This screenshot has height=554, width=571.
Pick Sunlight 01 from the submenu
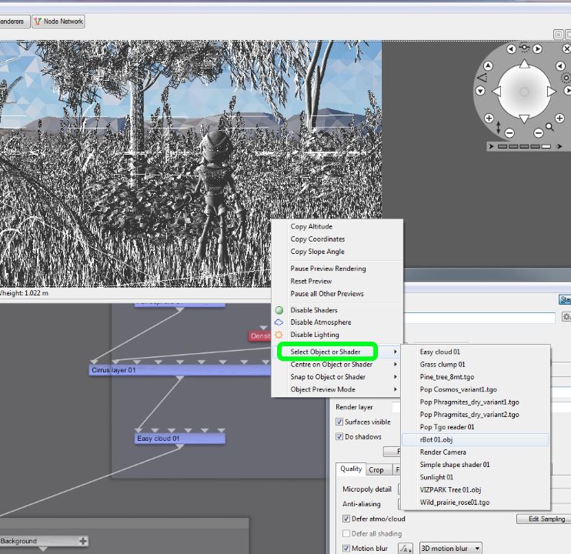tap(476, 477)
